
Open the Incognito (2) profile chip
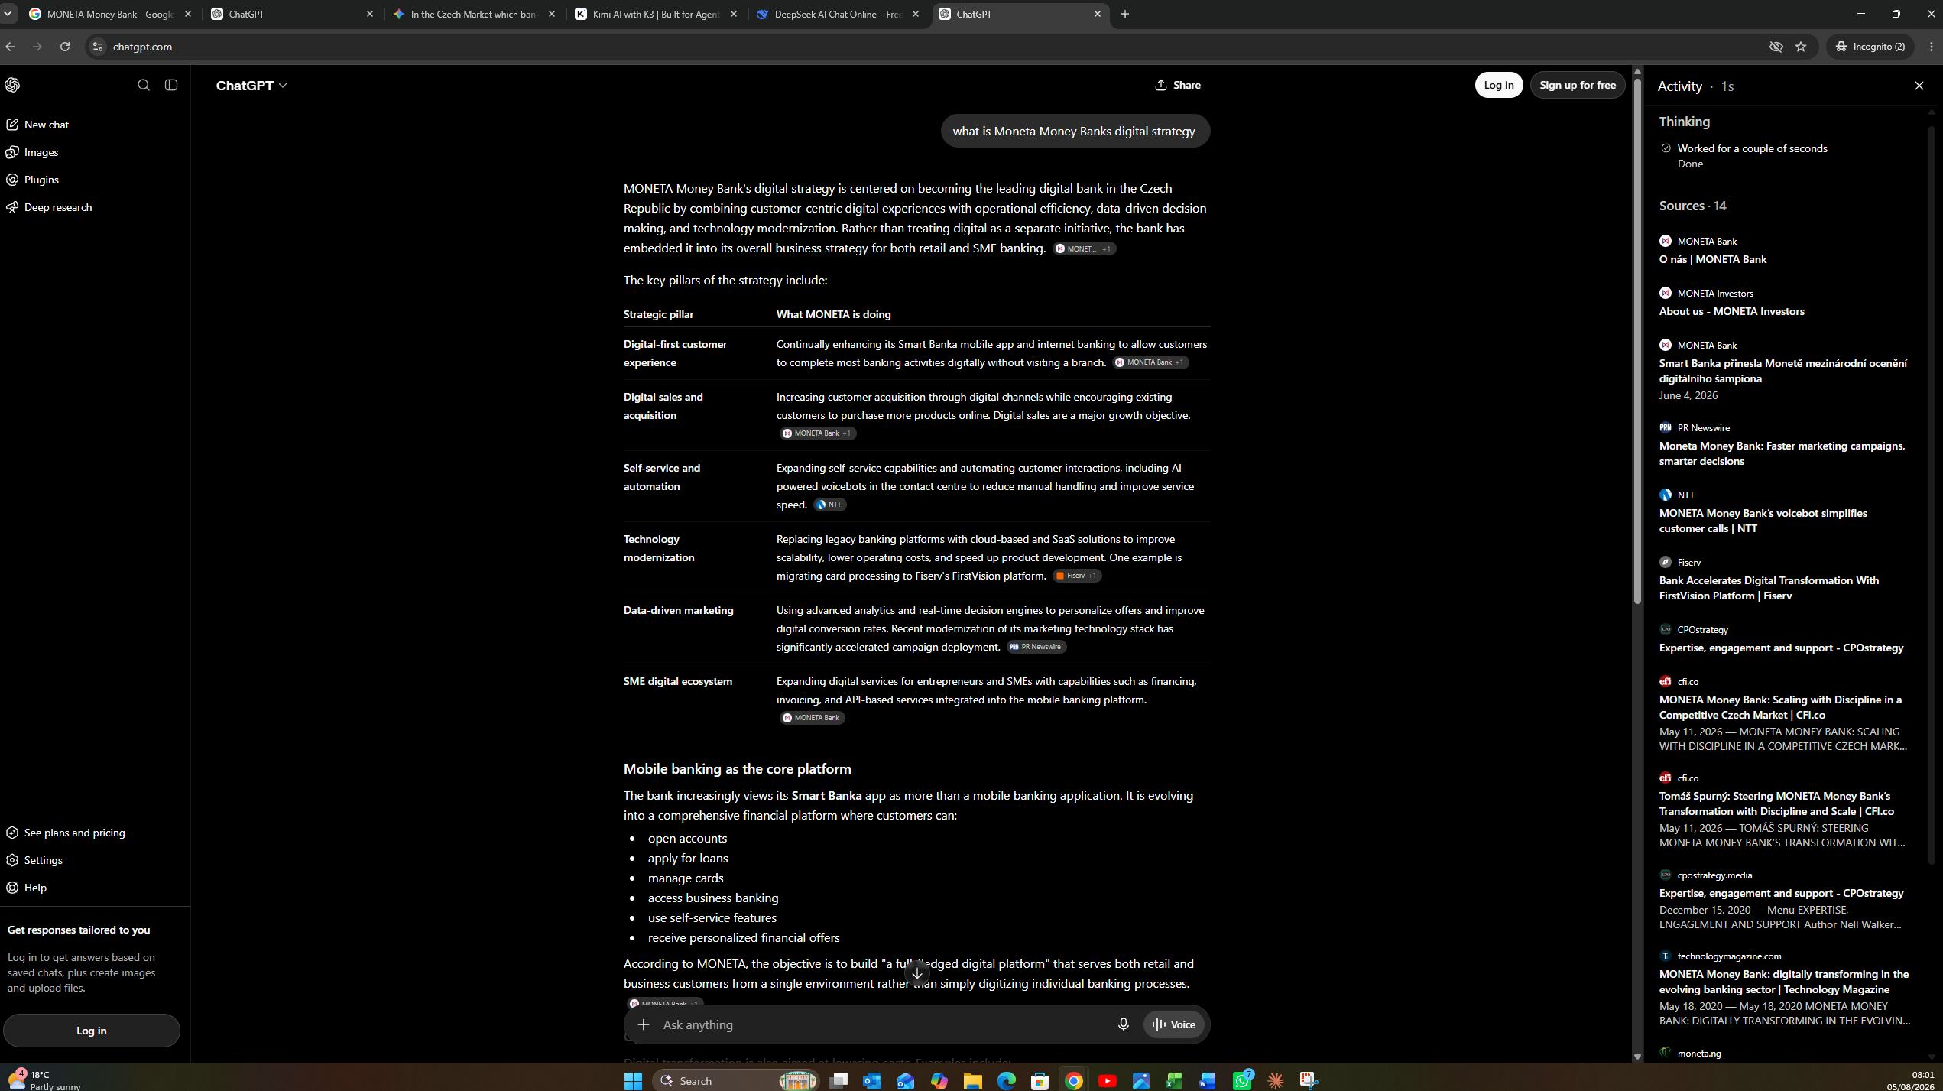pyautogui.click(x=1870, y=47)
